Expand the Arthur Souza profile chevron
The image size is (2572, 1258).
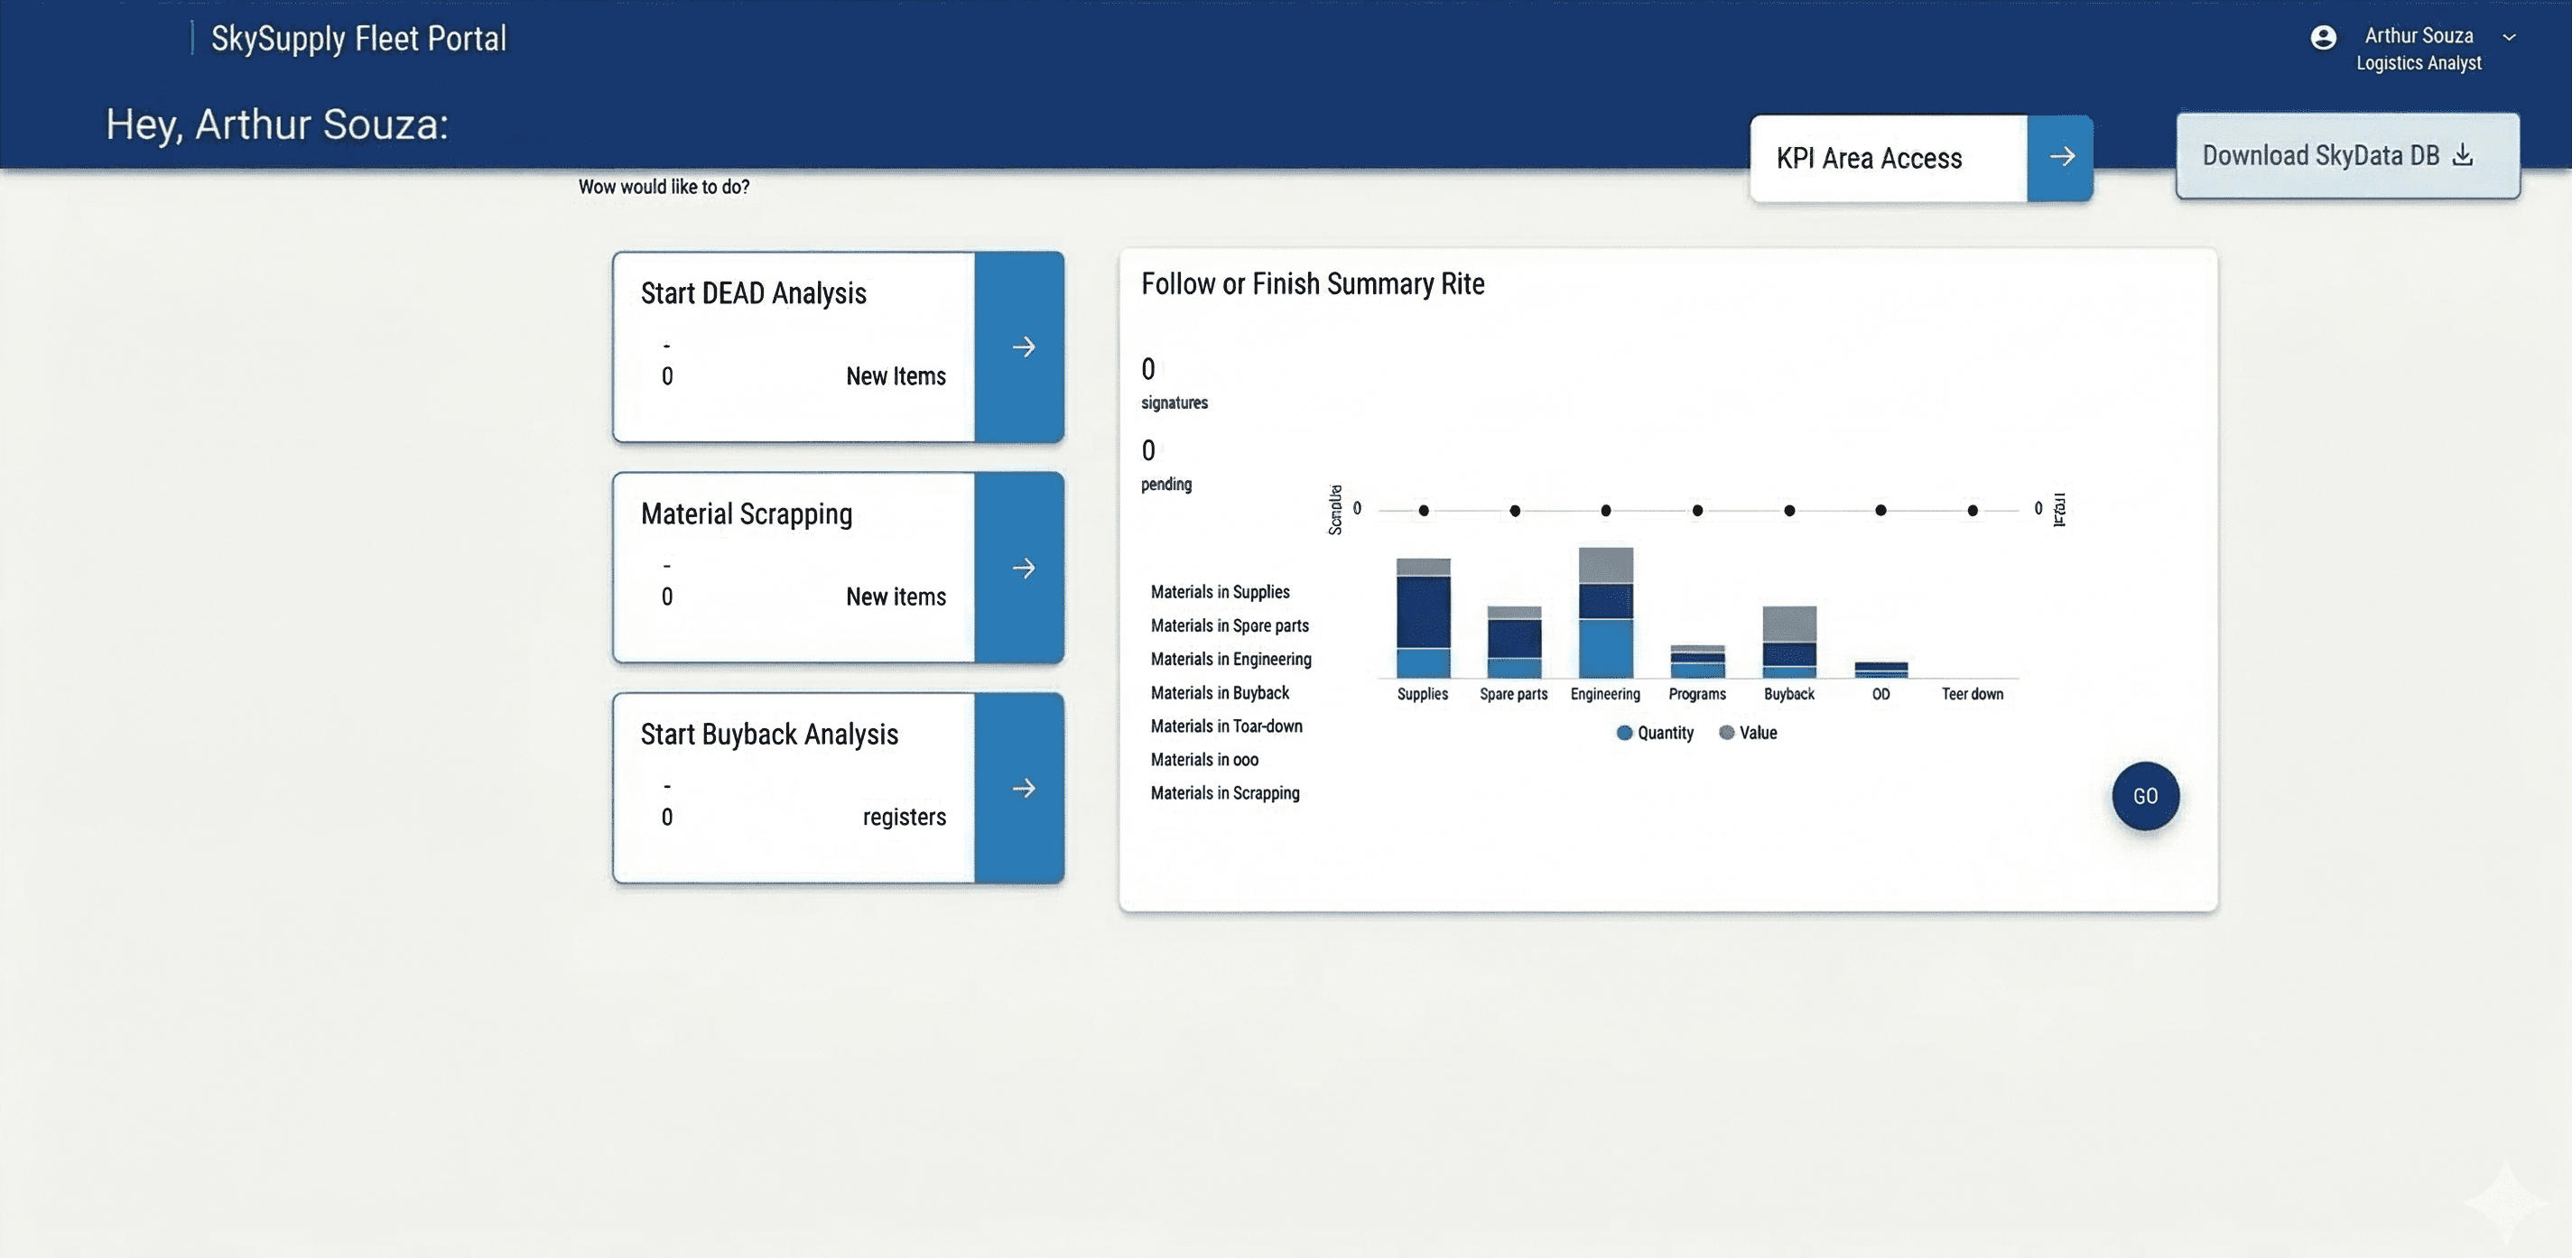point(2509,38)
